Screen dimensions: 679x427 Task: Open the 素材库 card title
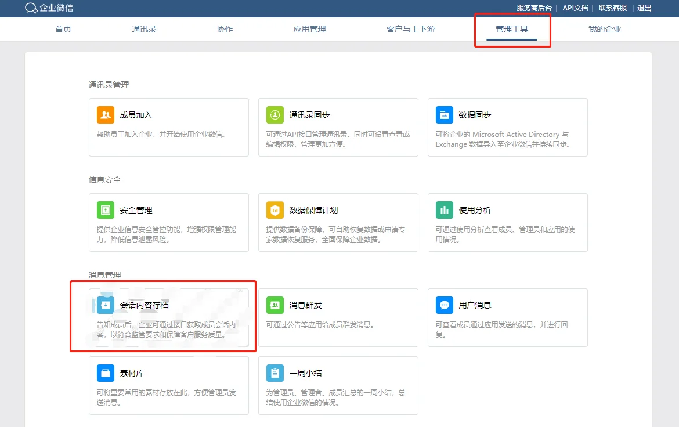tap(132, 373)
